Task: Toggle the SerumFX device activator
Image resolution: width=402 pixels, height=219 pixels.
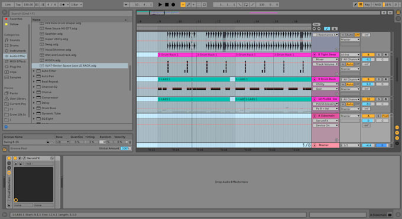Action: pos(15,158)
